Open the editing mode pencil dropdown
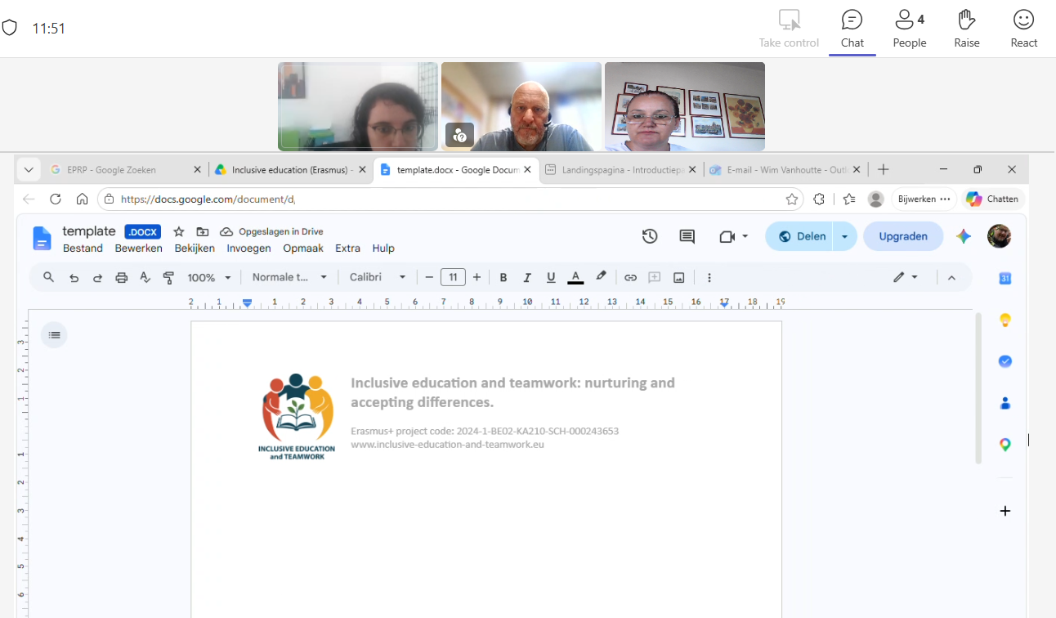1056x618 pixels. coord(906,278)
